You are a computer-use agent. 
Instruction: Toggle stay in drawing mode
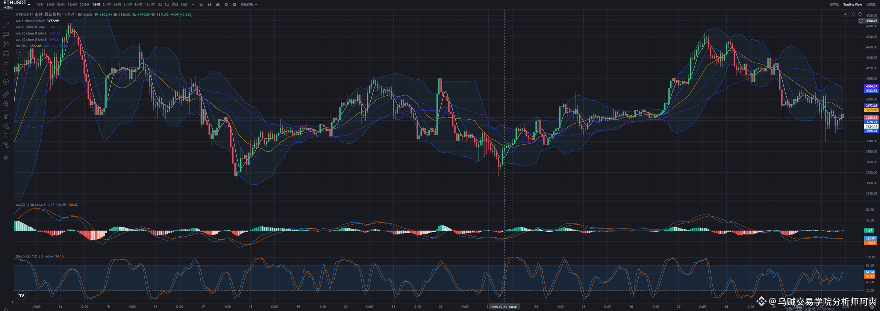[x=6, y=126]
